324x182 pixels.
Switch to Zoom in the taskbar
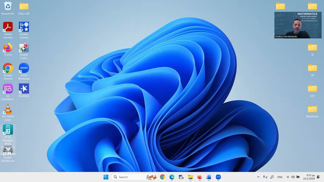pyautogui.click(x=218, y=177)
